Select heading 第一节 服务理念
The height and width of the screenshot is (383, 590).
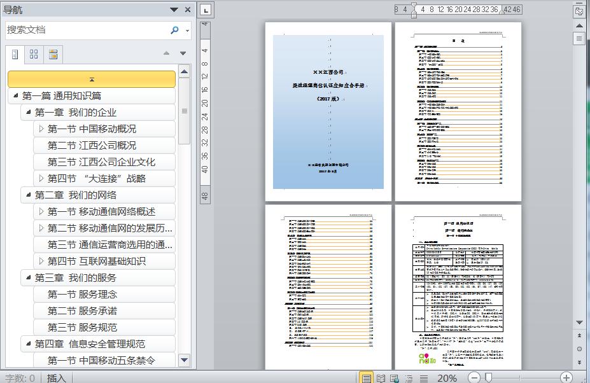point(104,295)
